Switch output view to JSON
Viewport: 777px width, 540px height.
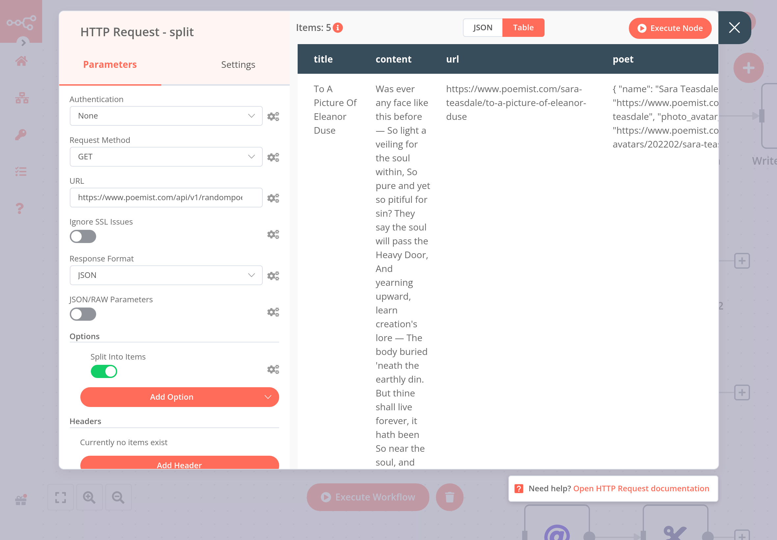482,28
